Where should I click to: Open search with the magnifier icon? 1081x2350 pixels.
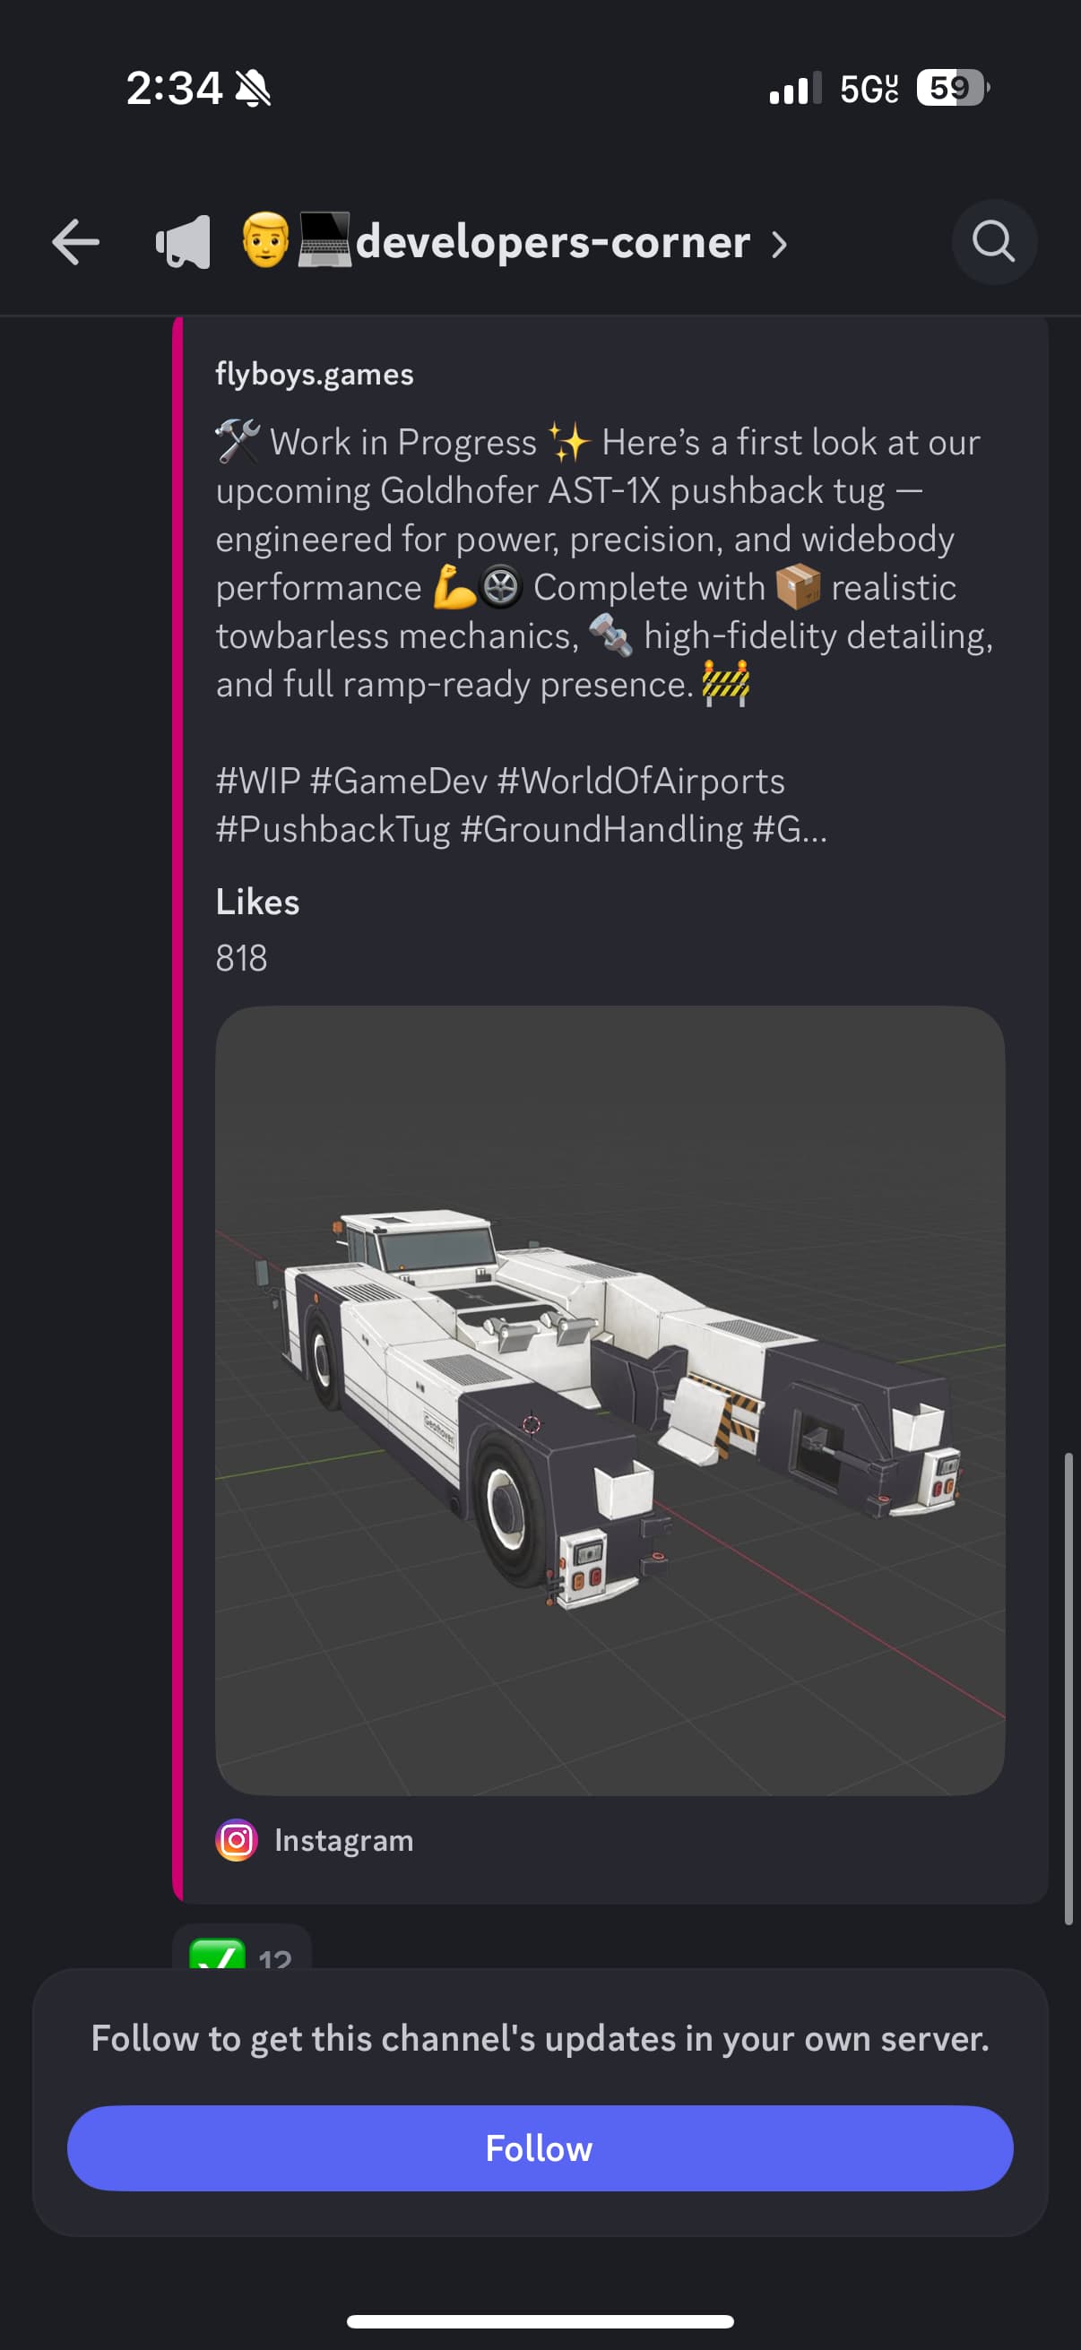(993, 243)
